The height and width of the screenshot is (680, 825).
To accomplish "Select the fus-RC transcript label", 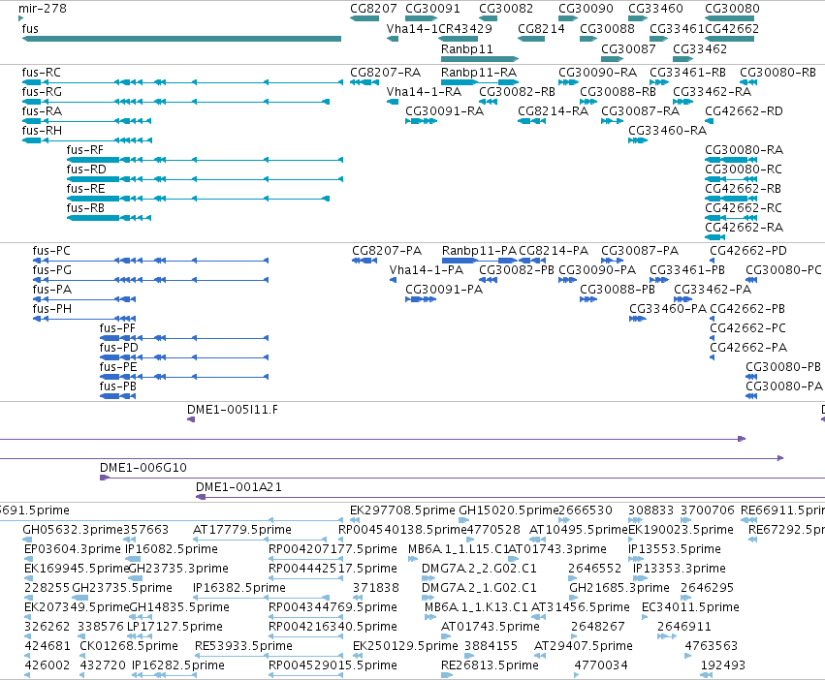I will click(41, 72).
